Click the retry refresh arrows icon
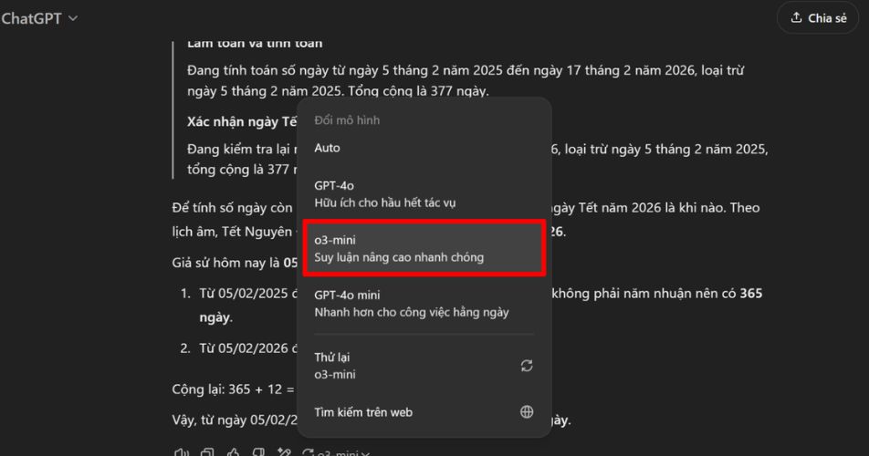This screenshot has width=869, height=456. tap(527, 365)
